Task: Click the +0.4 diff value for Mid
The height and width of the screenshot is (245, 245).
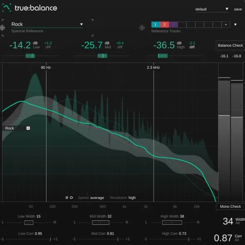Action: [120, 43]
